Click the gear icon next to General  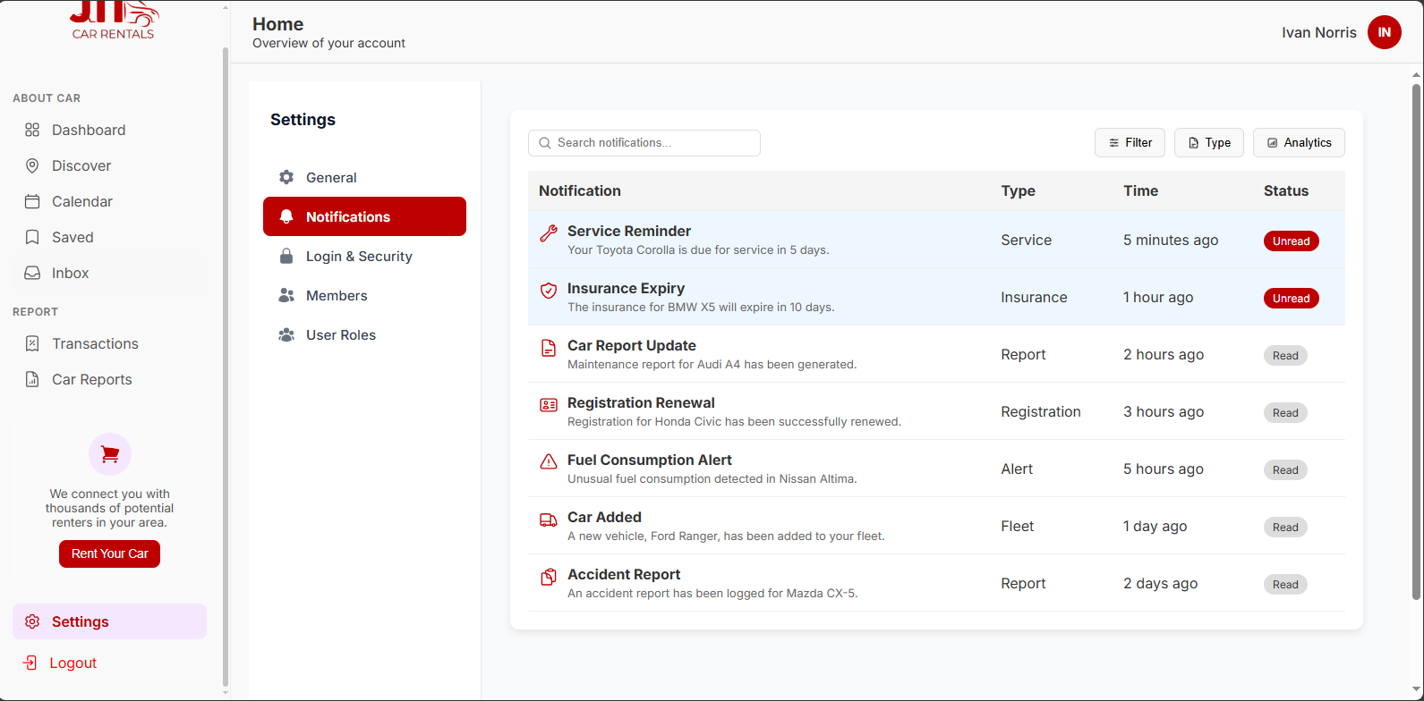click(286, 177)
